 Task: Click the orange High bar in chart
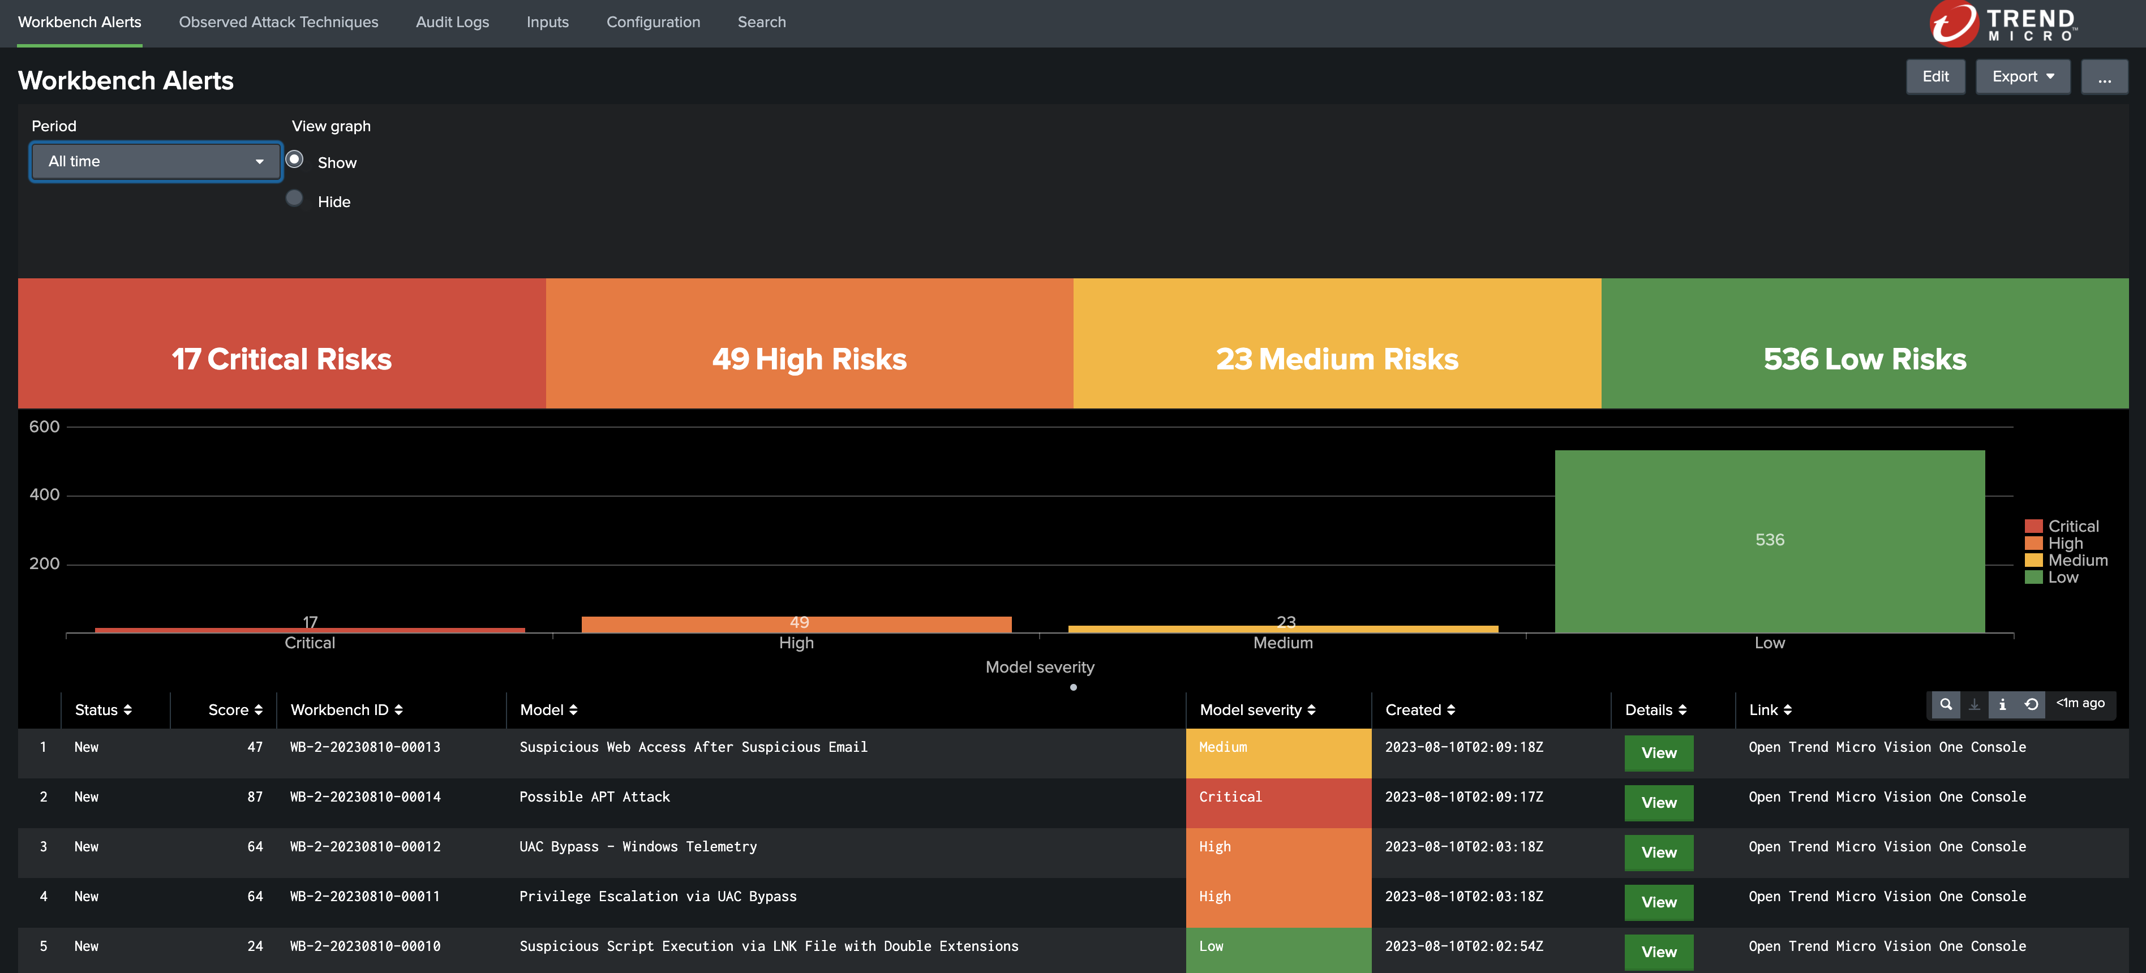tap(796, 625)
